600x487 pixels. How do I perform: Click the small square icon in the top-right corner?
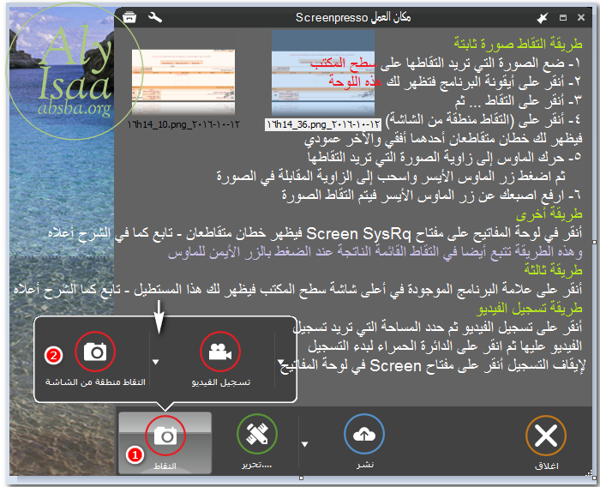point(563,16)
